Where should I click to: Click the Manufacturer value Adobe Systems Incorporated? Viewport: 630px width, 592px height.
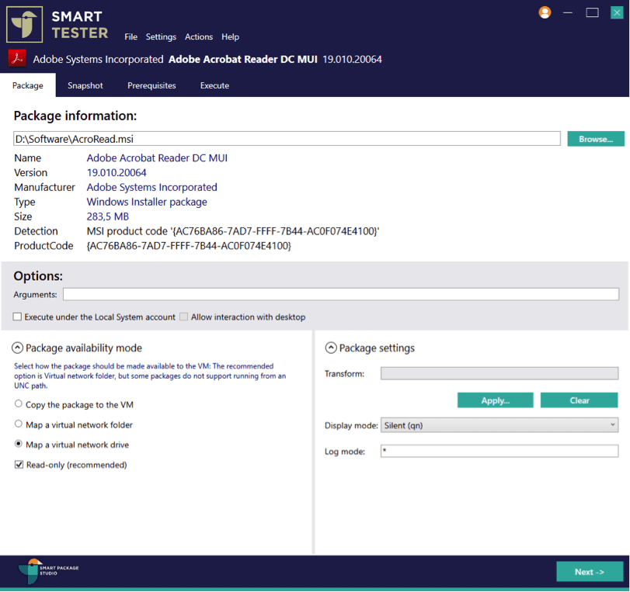[152, 187]
